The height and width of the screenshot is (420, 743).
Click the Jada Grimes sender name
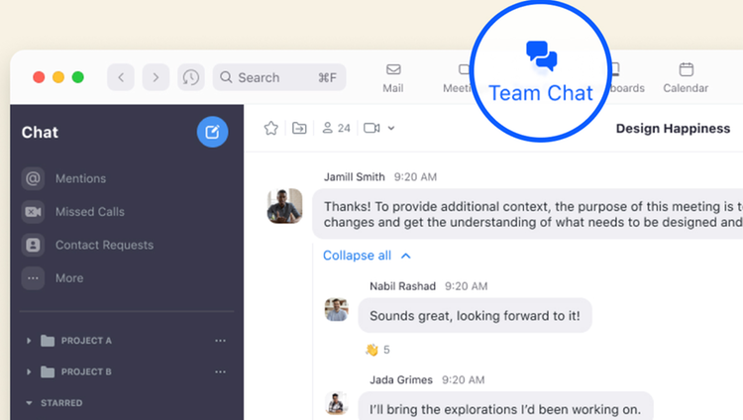coord(401,379)
